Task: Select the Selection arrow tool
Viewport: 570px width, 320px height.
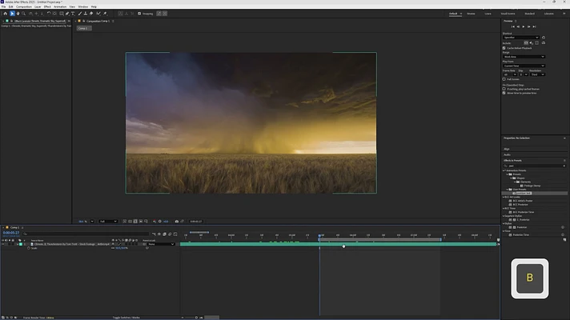Action: pos(12,14)
